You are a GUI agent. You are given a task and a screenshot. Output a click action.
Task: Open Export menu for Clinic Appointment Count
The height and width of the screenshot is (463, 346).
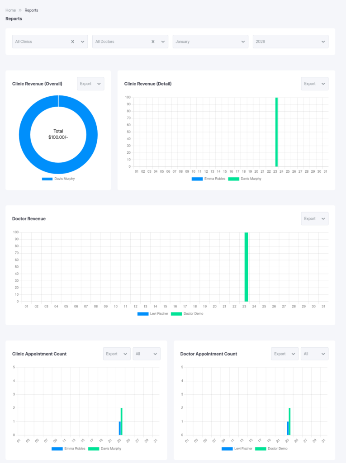(117, 354)
